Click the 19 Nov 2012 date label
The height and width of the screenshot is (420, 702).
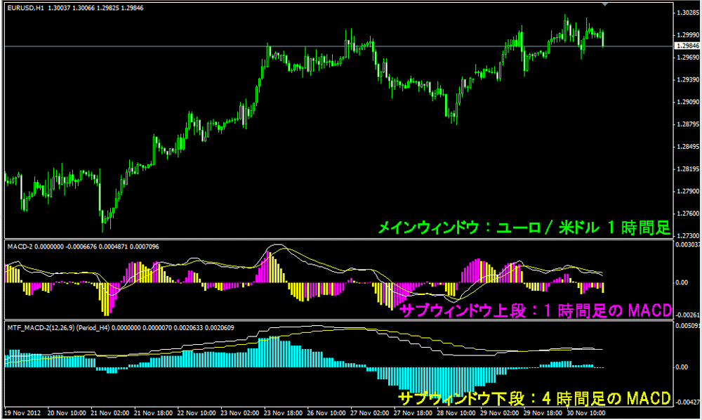click(x=22, y=412)
